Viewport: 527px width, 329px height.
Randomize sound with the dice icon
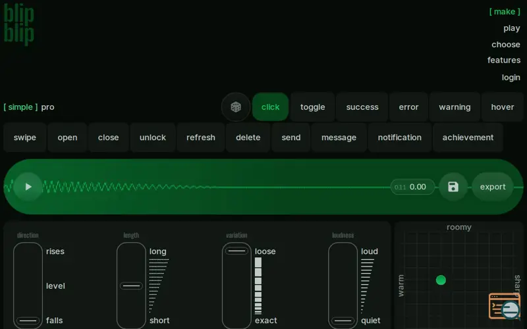(x=236, y=107)
